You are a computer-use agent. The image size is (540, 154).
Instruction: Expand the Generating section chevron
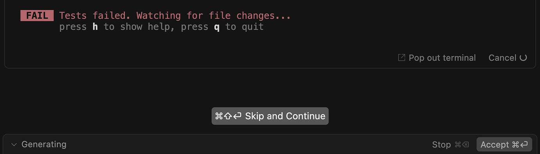point(14,145)
